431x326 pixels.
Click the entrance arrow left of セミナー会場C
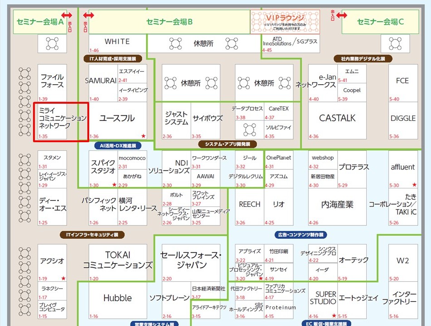[341, 15]
